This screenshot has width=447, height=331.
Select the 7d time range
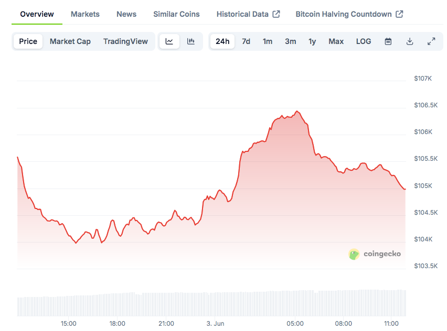[246, 41]
